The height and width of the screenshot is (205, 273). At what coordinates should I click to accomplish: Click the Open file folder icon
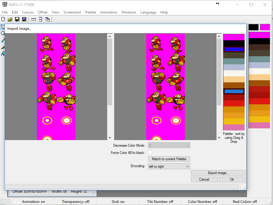pos(10,19)
